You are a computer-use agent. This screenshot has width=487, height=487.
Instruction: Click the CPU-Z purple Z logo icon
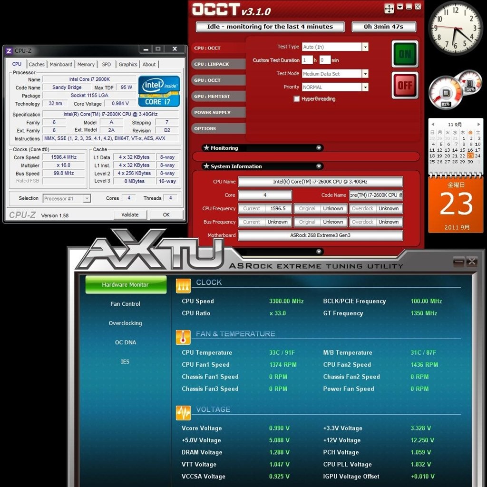click(x=9, y=50)
